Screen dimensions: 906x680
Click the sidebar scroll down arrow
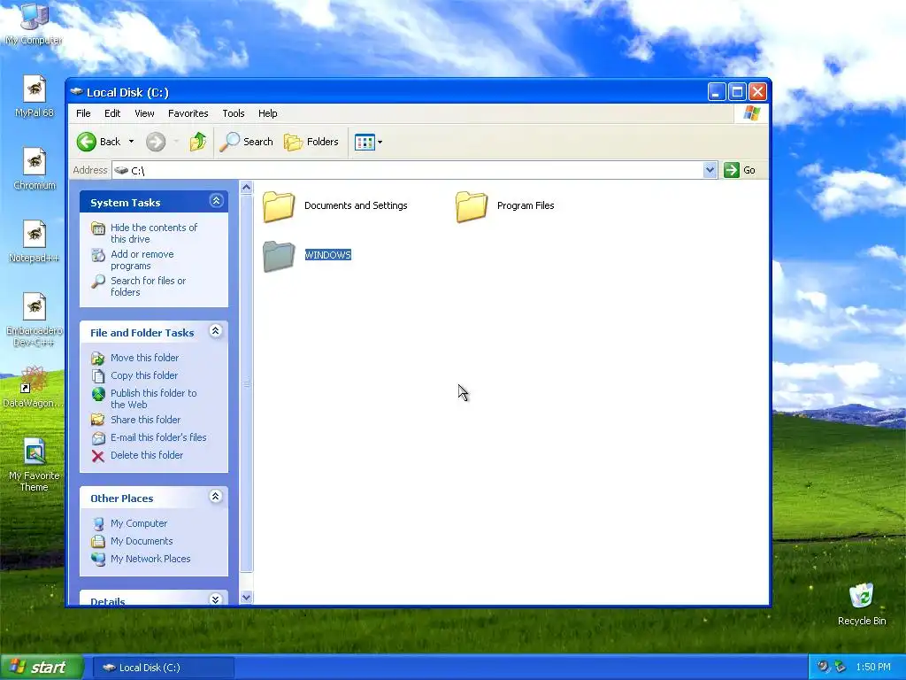tap(247, 598)
